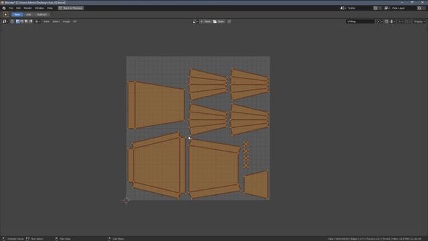The image size is (428, 241).
Task: Open the Scene browse icon dropdown
Action: pos(343,8)
